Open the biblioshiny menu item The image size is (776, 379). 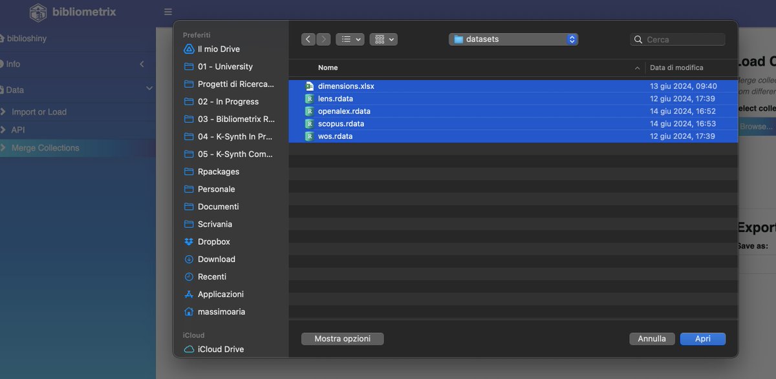click(x=78, y=38)
